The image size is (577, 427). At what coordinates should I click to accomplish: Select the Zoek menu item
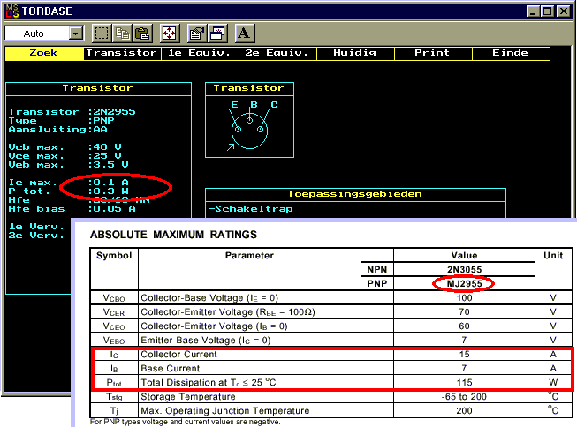(x=43, y=53)
